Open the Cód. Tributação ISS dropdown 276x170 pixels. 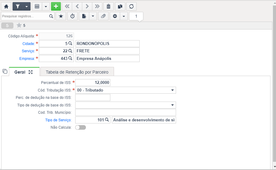[126, 90]
